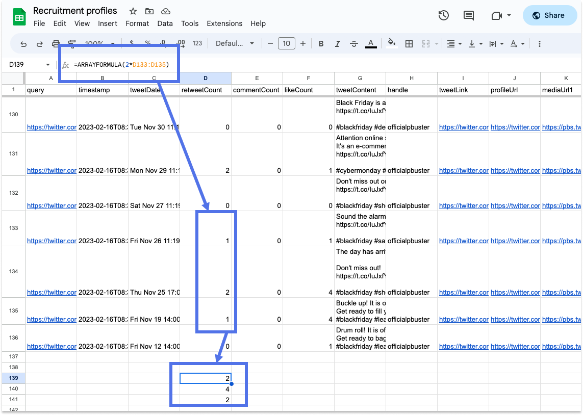The width and height of the screenshot is (583, 415).
Task: Start a Meet call camera icon
Action: 497,16
